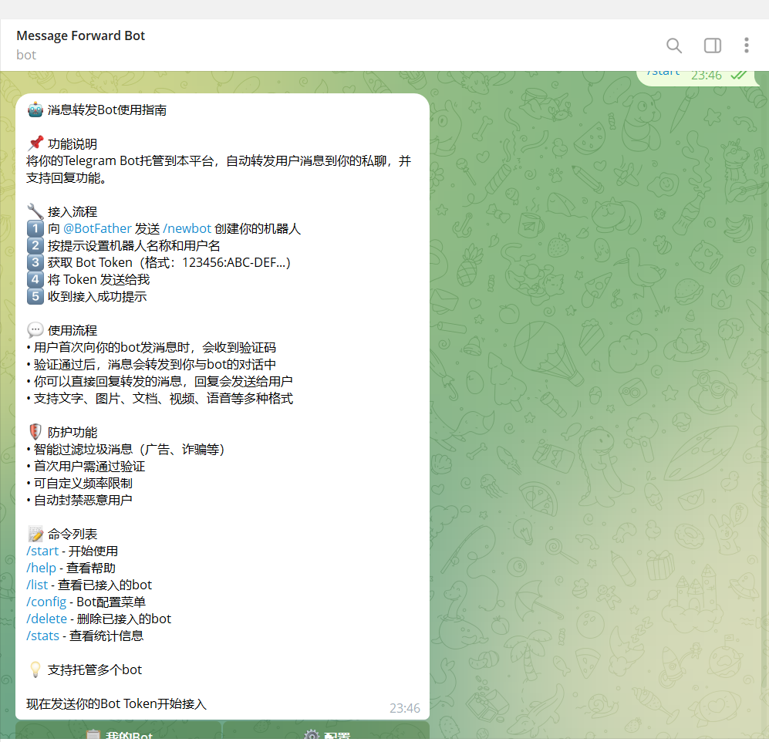The image size is (769, 742).
Task: Click the /newbot command link
Action: pyautogui.click(x=187, y=228)
